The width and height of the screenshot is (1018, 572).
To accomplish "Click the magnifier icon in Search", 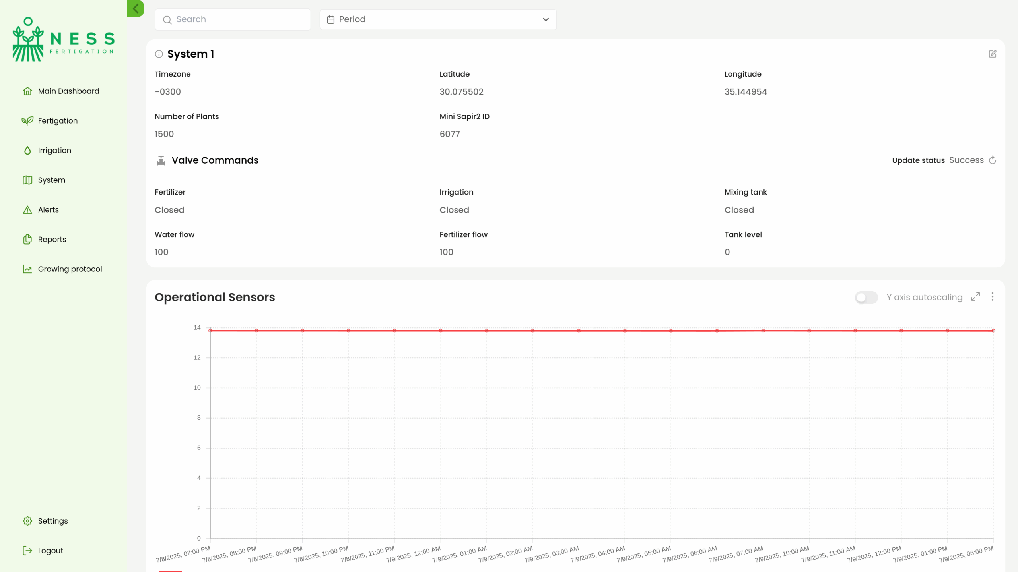I will pyautogui.click(x=167, y=20).
